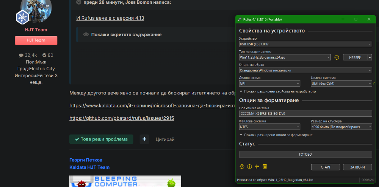Click the elapsed timer 00:06:24

(x=368, y=180)
